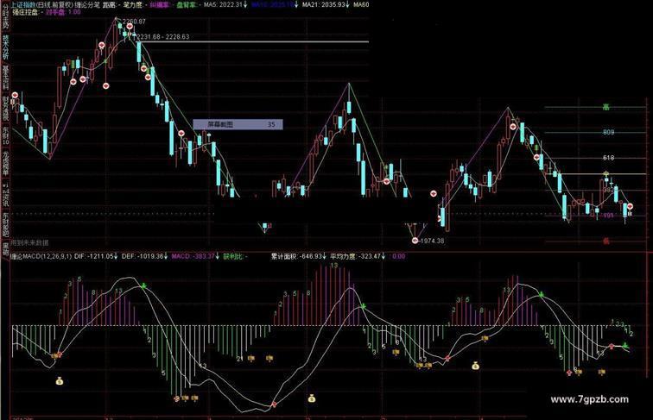Click the green star on first MACD peak

click(x=143, y=285)
